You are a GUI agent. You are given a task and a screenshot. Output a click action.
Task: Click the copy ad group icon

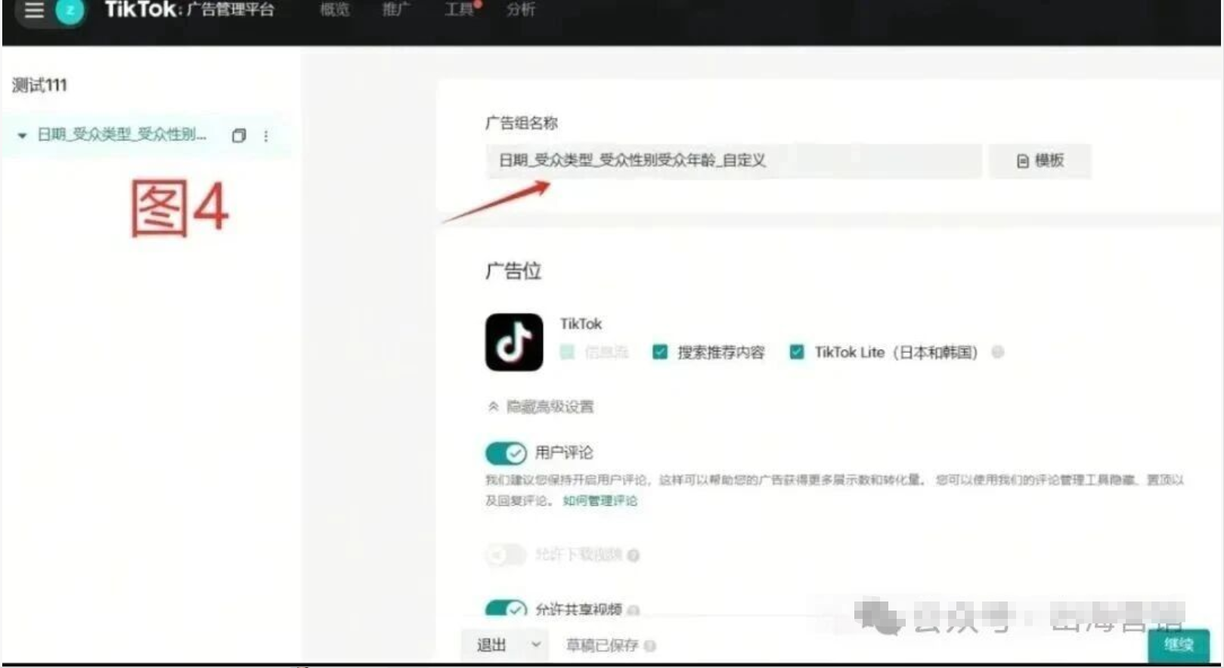pyautogui.click(x=239, y=136)
